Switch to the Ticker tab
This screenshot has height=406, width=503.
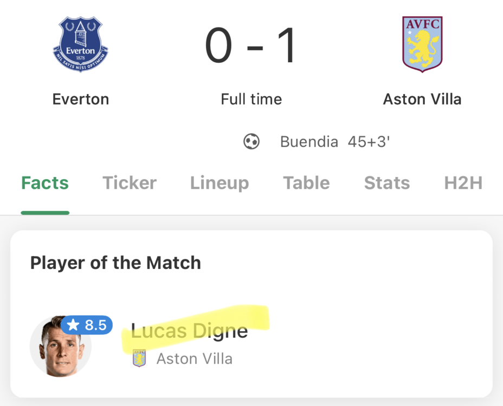130,183
